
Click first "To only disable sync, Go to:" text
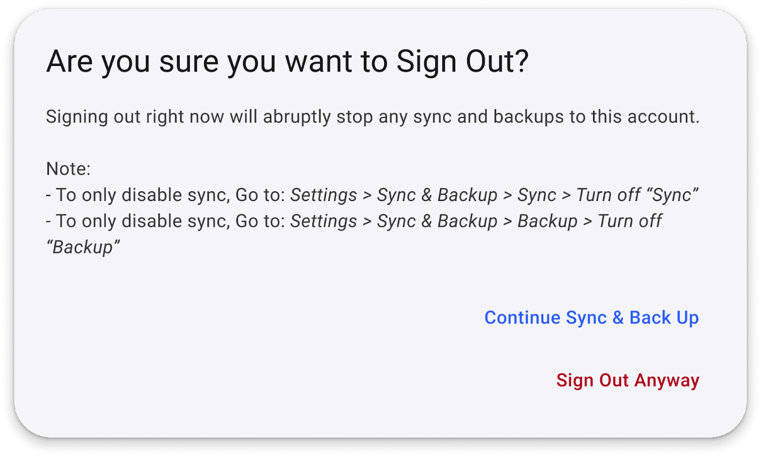point(170,195)
